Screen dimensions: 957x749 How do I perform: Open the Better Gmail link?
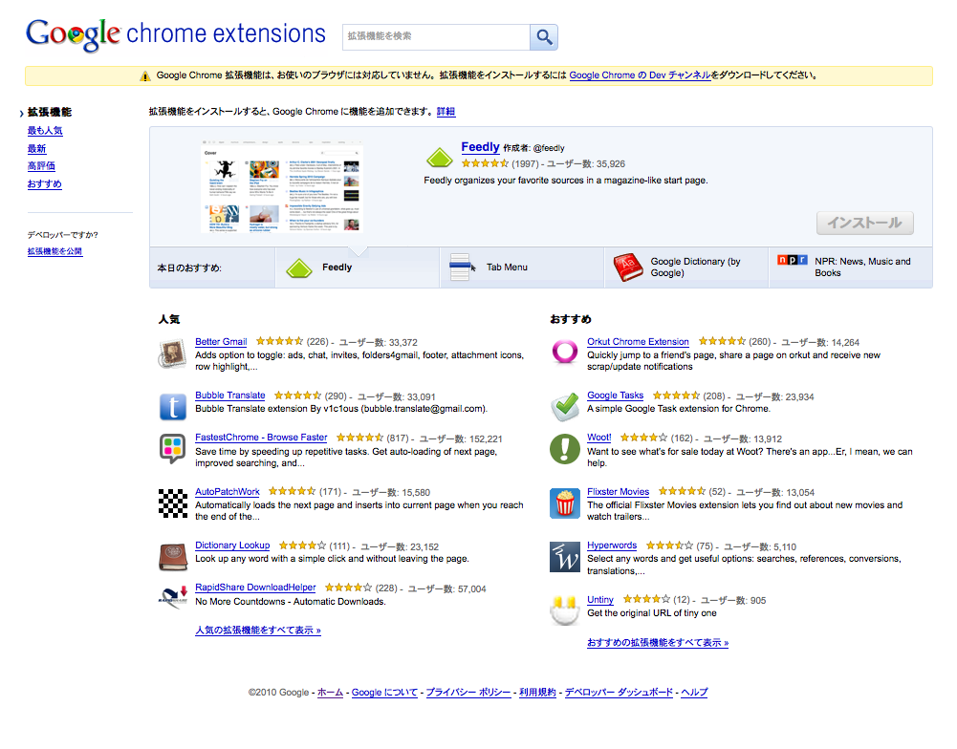[221, 342]
